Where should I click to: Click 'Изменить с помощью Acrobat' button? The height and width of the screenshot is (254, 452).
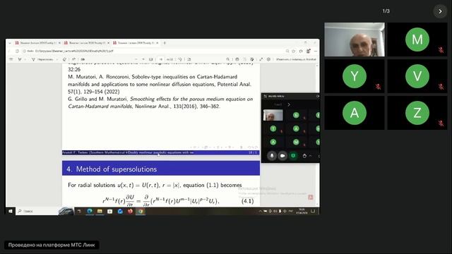(296, 59)
